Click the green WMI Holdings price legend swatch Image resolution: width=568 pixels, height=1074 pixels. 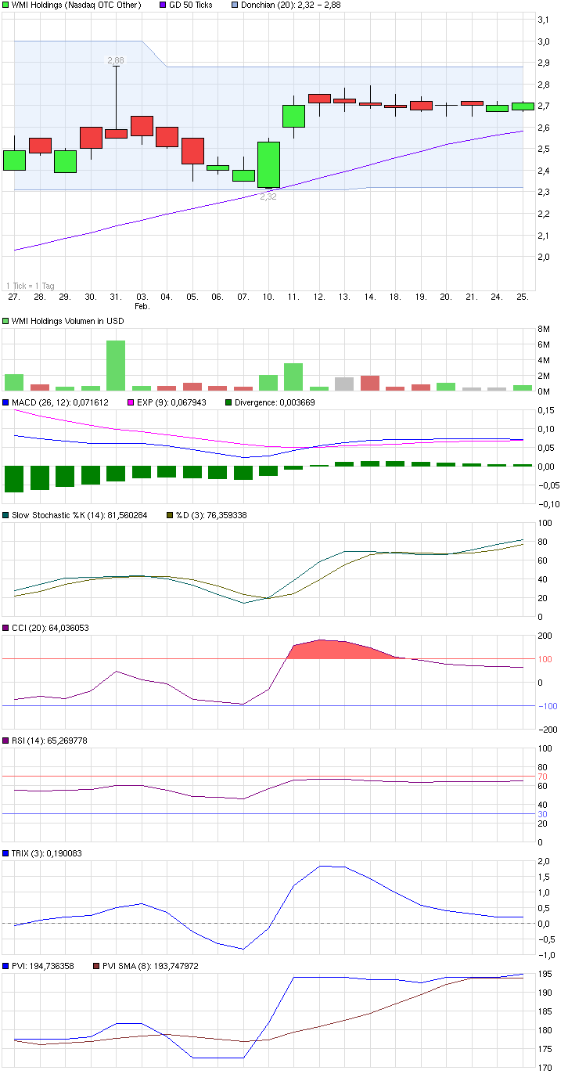coord(6,5)
